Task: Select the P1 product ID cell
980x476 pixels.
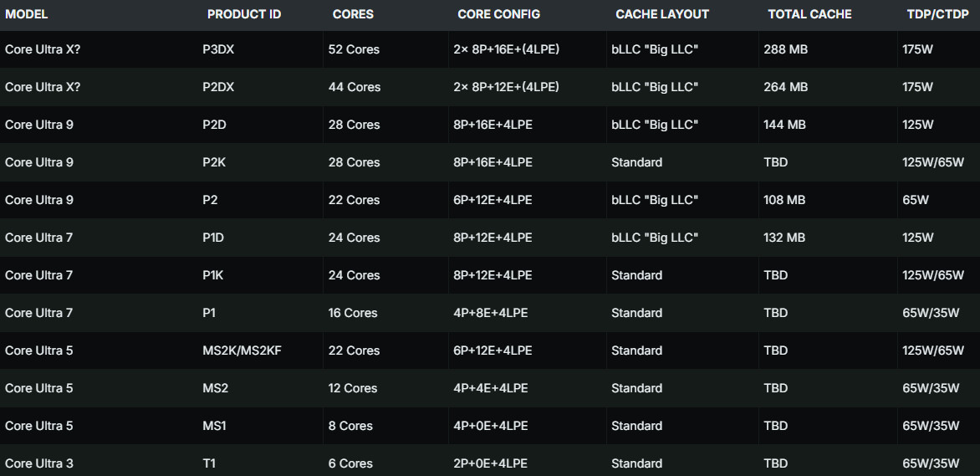Action: [209, 313]
